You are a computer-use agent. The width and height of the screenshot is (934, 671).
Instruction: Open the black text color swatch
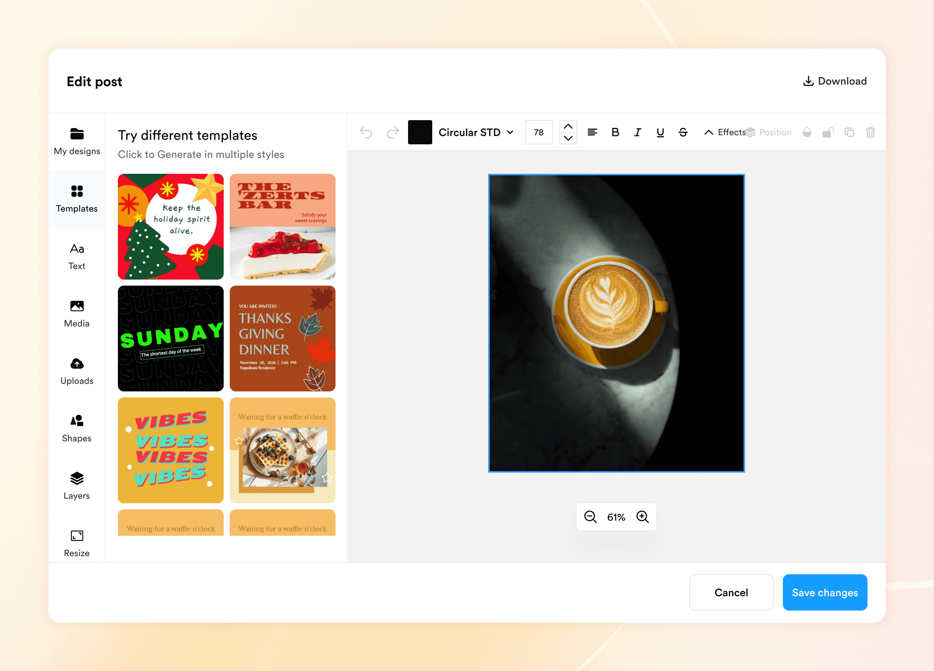tap(420, 132)
